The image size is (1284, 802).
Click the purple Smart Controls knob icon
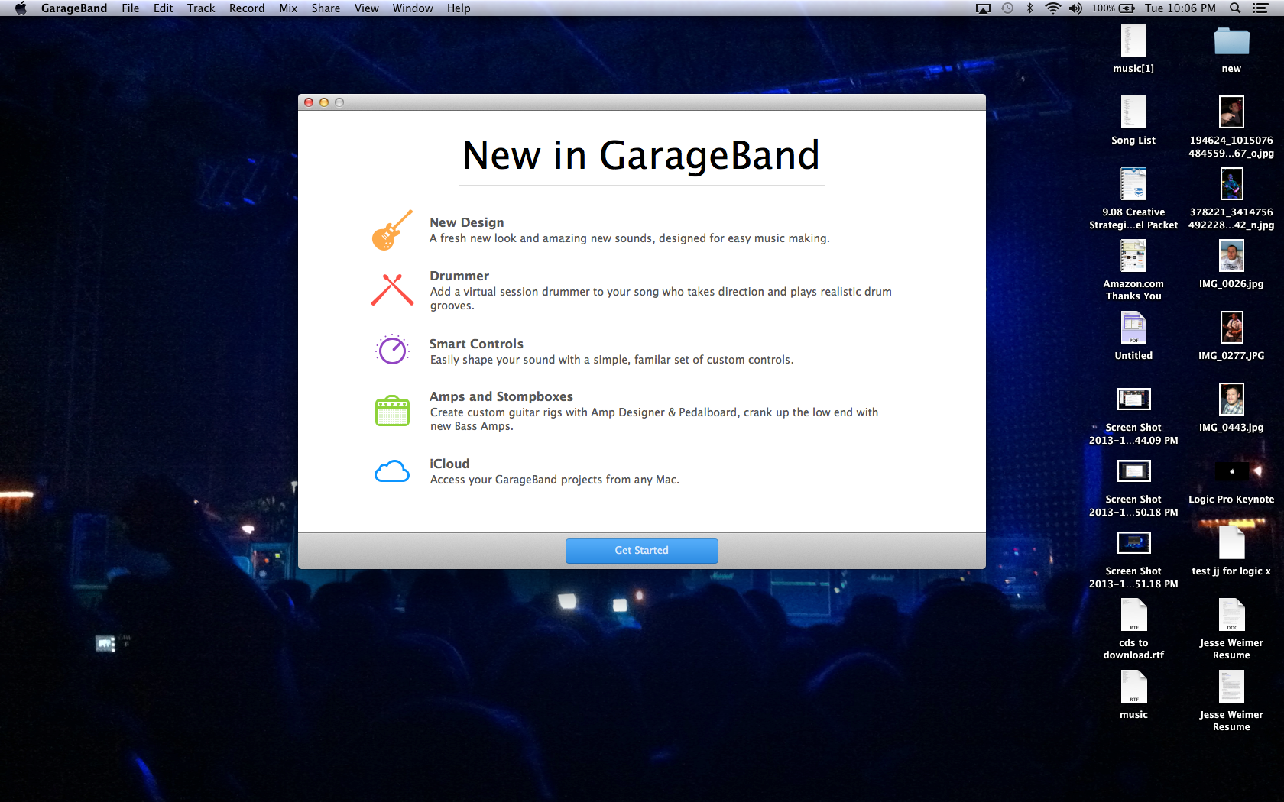click(x=392, y=350)
